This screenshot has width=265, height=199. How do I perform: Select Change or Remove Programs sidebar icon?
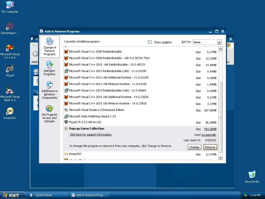[49, 47]
